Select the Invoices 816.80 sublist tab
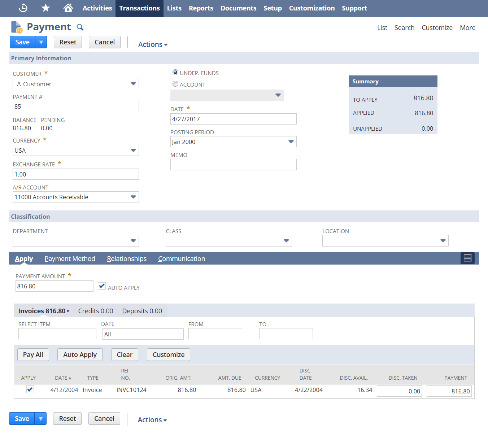Image resolution: width=488 pixels, height=436 pixels. [43, 311]
